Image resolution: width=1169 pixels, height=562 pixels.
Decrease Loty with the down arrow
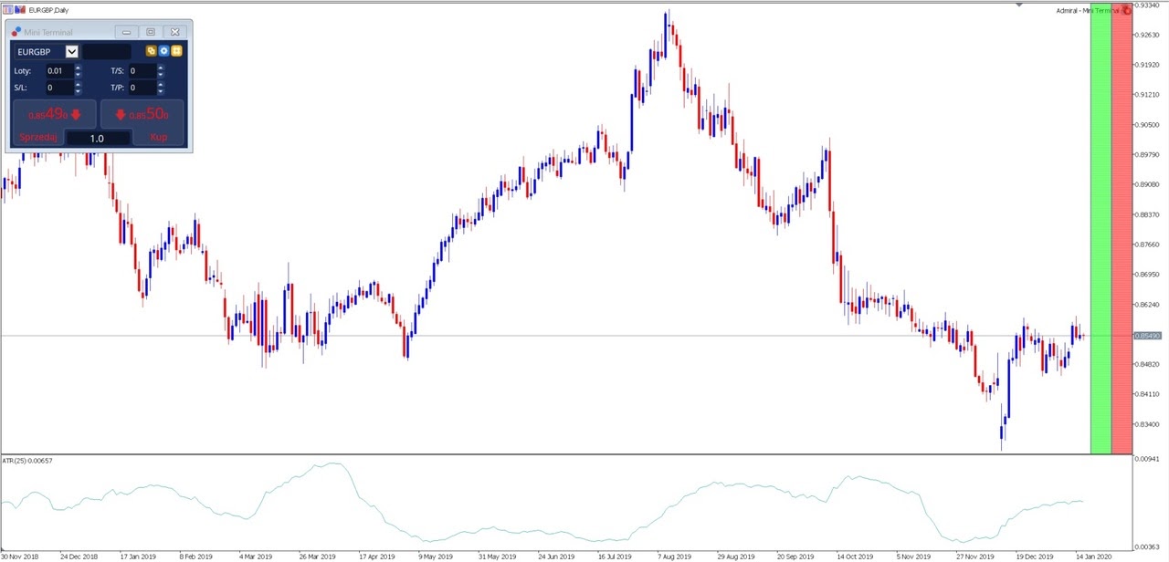(x=78, y=74)
